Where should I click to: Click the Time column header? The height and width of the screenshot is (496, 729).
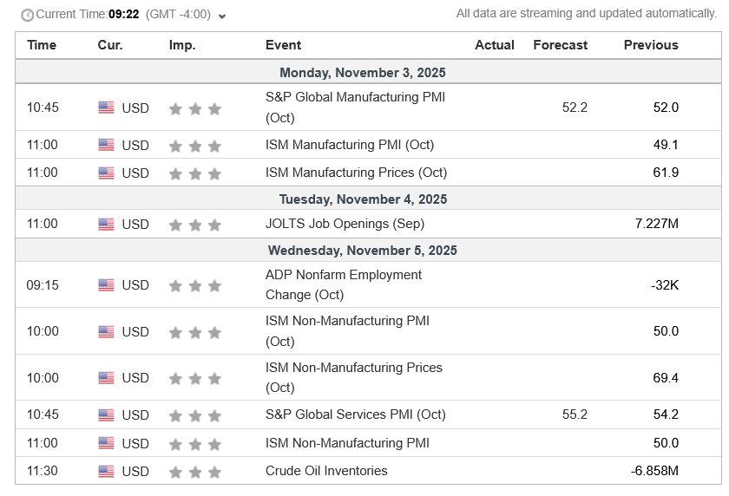(x=42, y=45)
